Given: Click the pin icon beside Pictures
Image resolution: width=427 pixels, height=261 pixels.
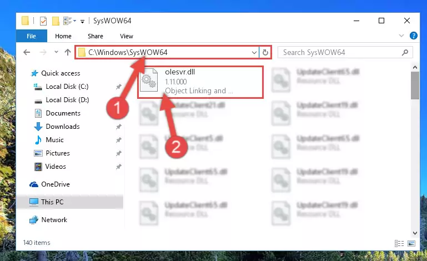Looking at the screenshot, I should (x=118, y=153).
